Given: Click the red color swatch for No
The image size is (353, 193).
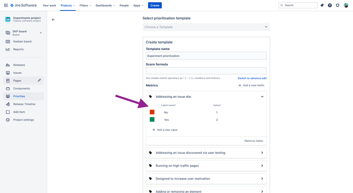Looking at the screenshot, I should 152,112.
